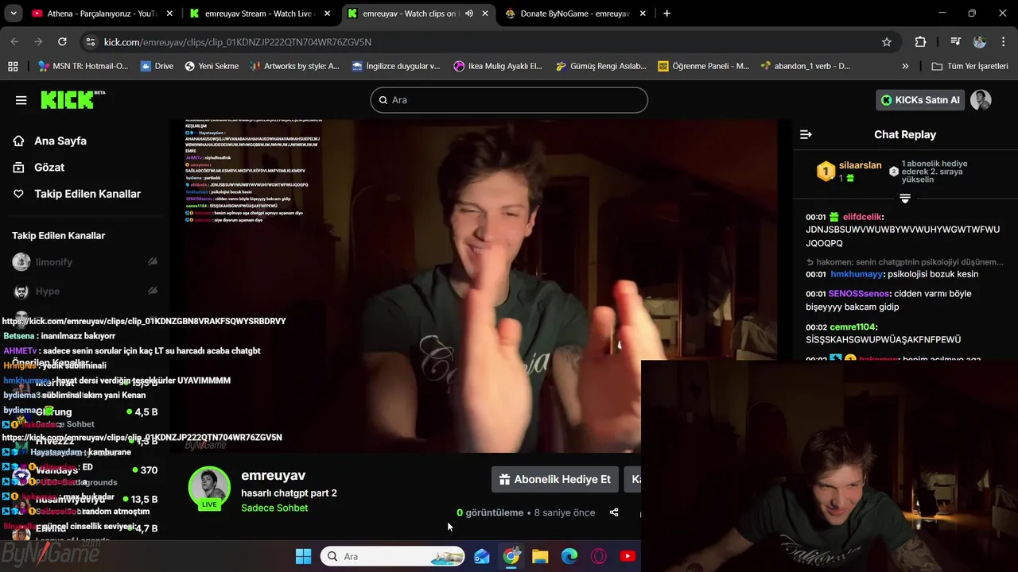The width and height of the screenshot is (1018, 572).
Task: Share the clip with share icon
Action: click(x=614, y=512)
